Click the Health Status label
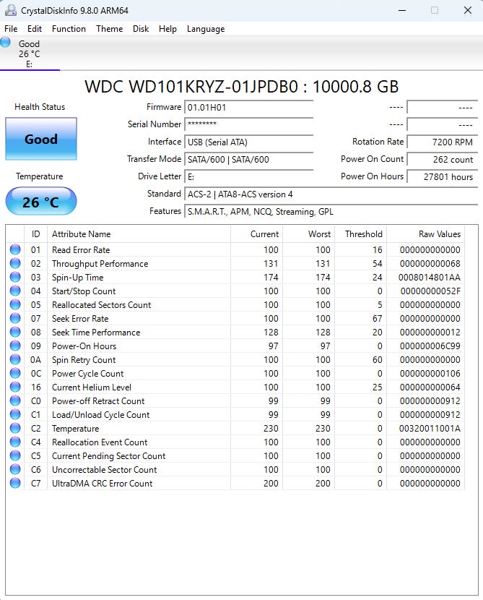 (40, 107)
